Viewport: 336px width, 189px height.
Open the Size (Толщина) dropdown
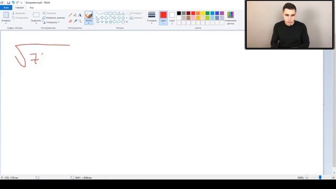[x=152, y=18]
